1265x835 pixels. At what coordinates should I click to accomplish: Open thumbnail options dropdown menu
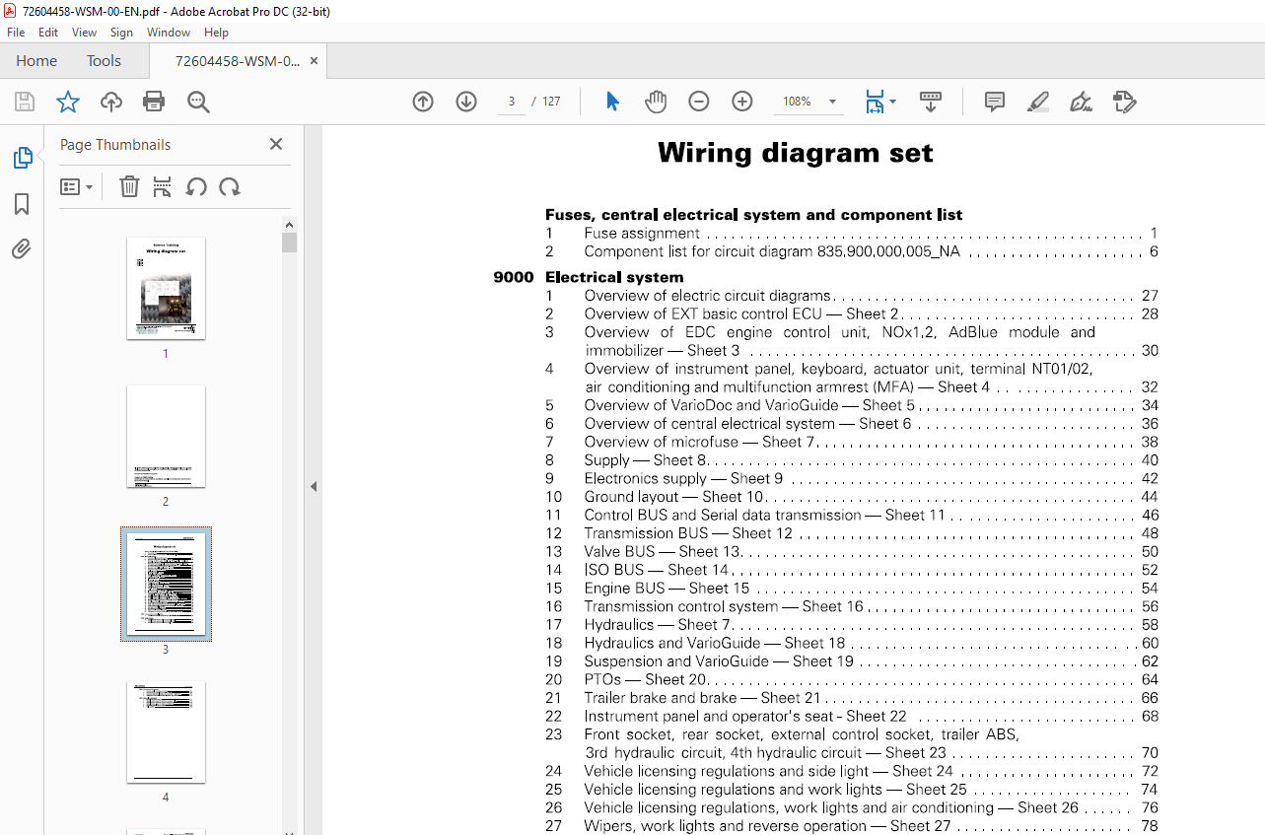click(76, 186)
